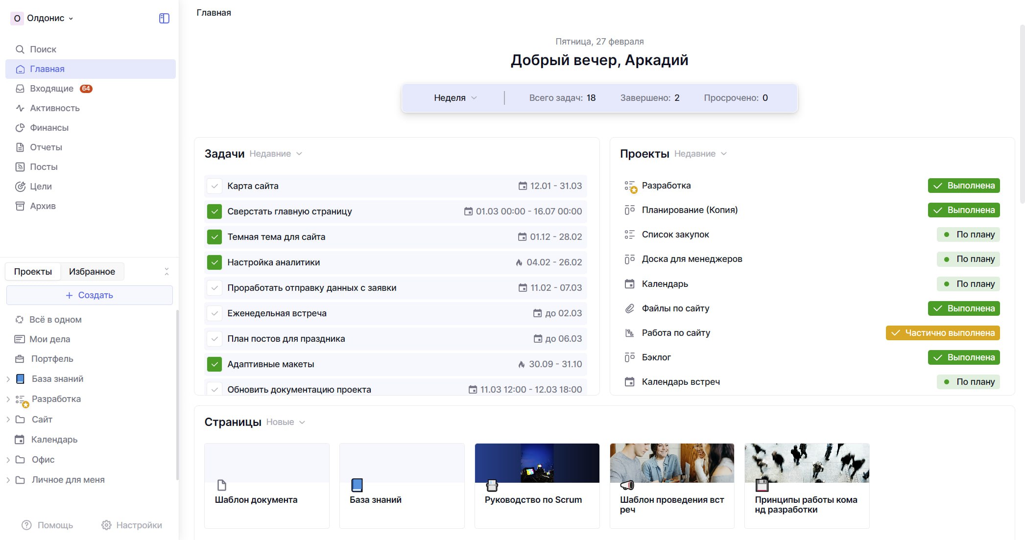Check off the 'Карта сайта' task
Image resolution: width=1025 pixels, height=540 pixels.
click(214, 186)
